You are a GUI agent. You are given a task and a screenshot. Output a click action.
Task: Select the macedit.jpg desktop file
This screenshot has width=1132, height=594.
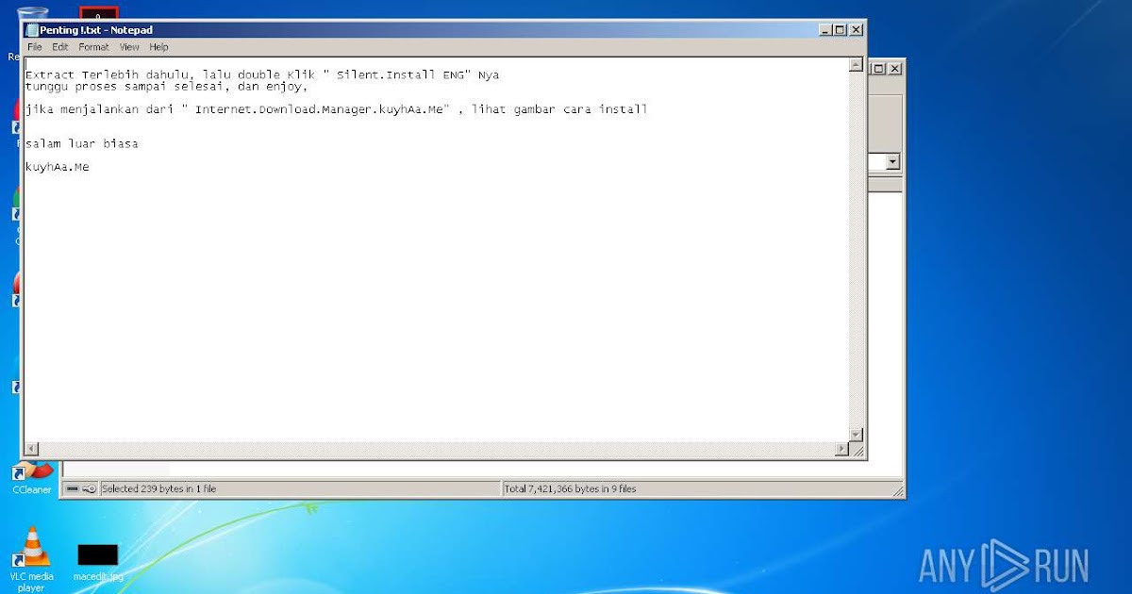[98, 562]
